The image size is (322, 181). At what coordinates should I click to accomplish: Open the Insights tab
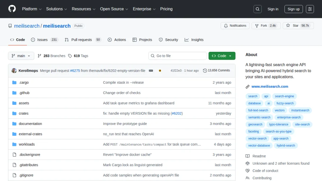click(194, 40)
